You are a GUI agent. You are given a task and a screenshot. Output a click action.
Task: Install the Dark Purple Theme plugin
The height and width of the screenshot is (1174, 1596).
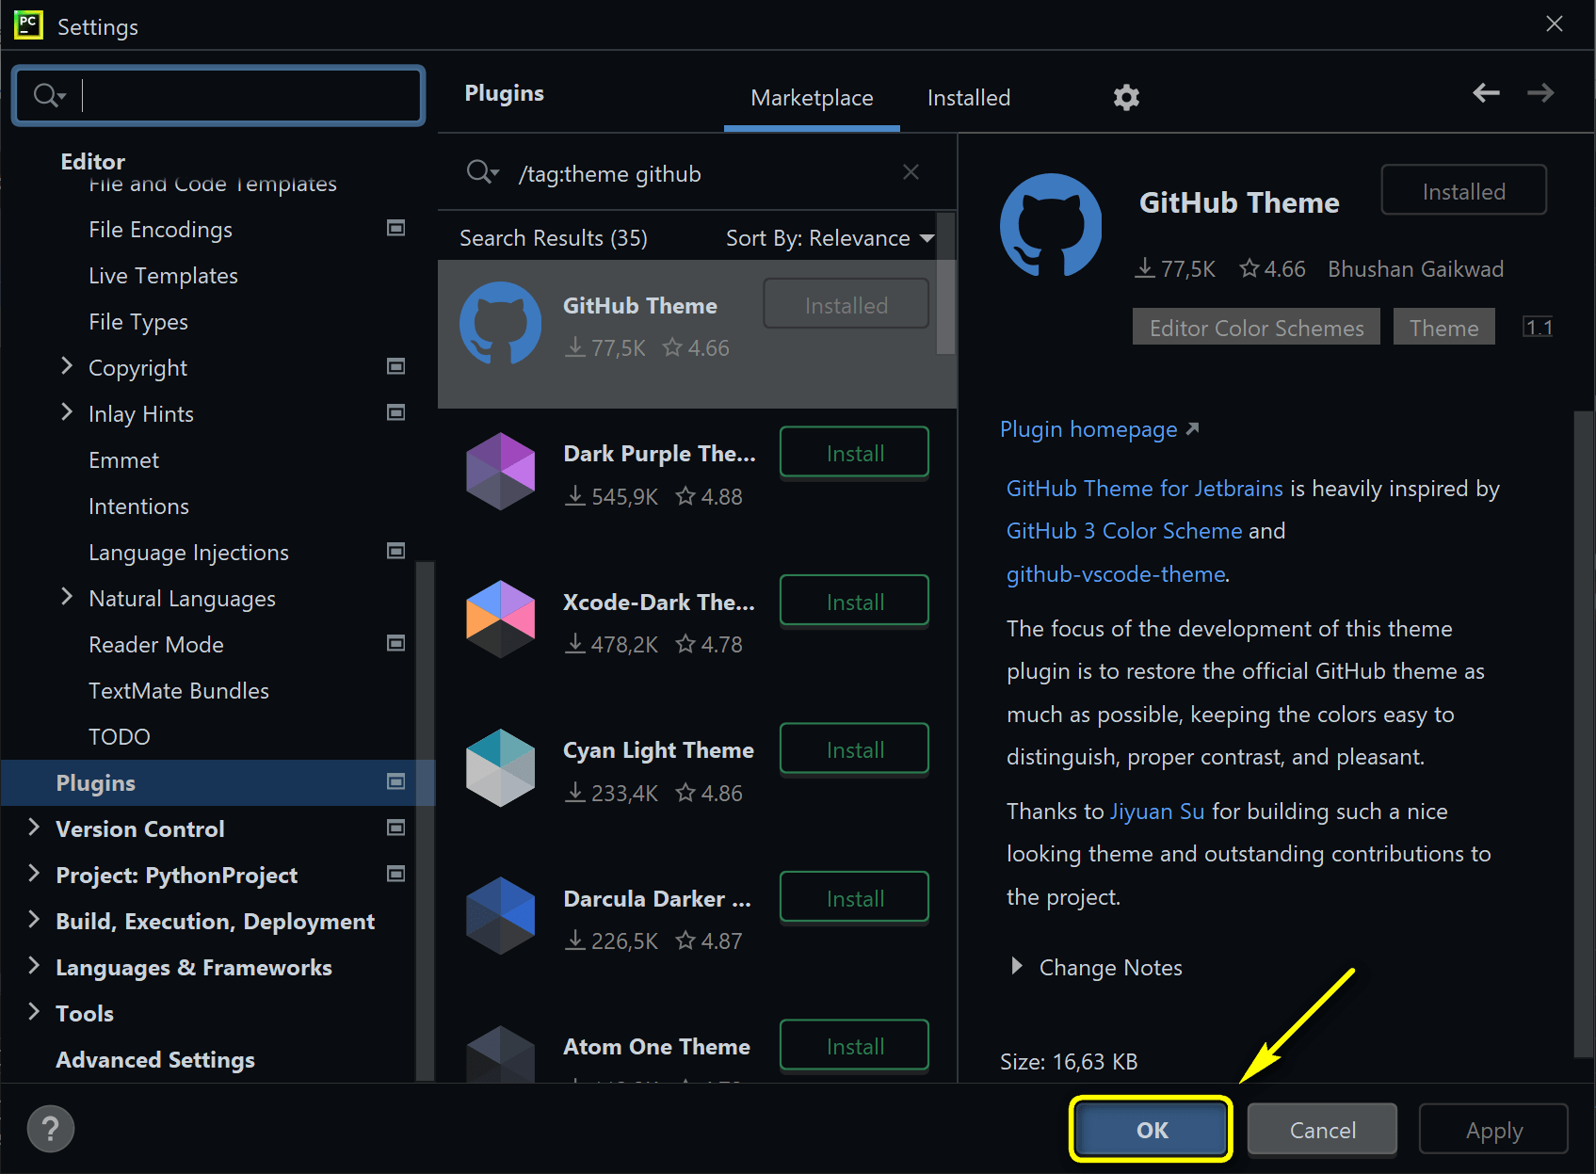click(854, 453)
